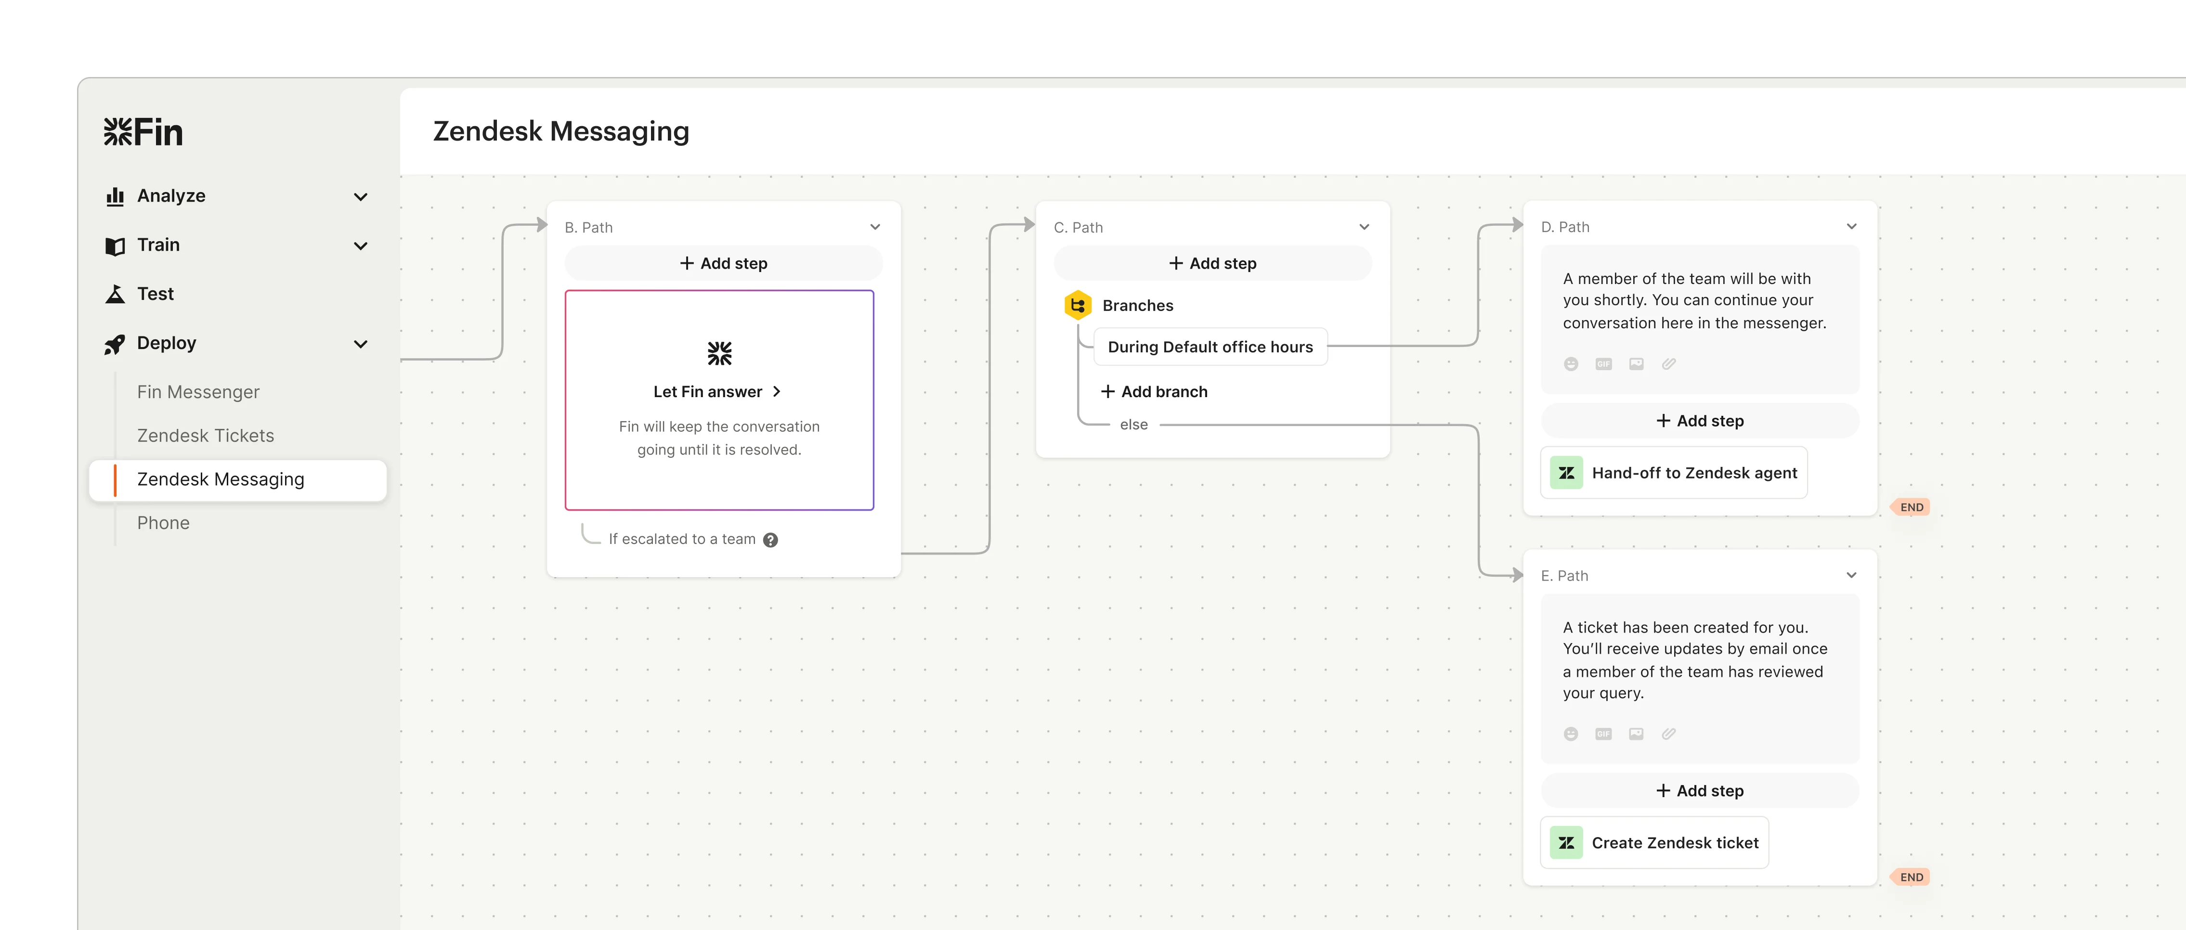Click Add branch in C. Path
The width and height of the screenshot is (2186, 930).
click(x=1153, y=391)
